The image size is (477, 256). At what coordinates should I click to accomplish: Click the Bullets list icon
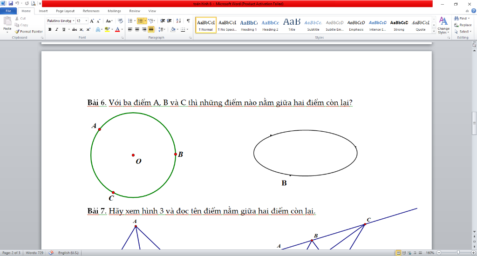[x=130, y=20]
